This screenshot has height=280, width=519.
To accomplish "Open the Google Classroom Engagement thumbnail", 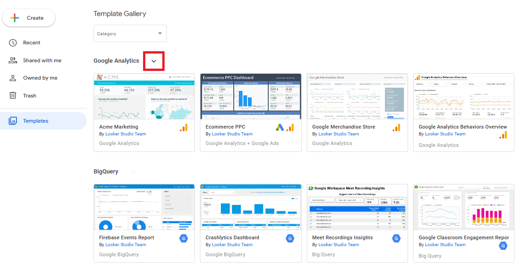I will pyautogui.click(x=464, y=207).
